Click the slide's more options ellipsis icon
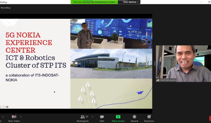The image size is (211, 123). (x=4, y=107)
